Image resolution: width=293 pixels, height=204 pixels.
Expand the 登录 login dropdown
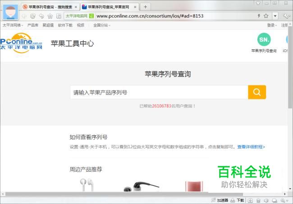pyautogui.click(x=272, y=25)
